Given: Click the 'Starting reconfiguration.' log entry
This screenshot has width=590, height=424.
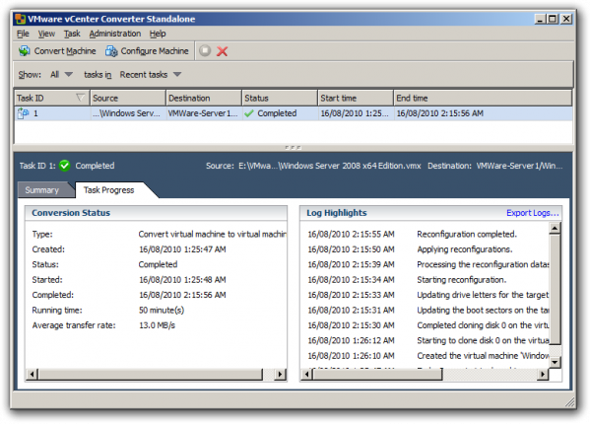Looking at the screenshot, I should (461, 279).
